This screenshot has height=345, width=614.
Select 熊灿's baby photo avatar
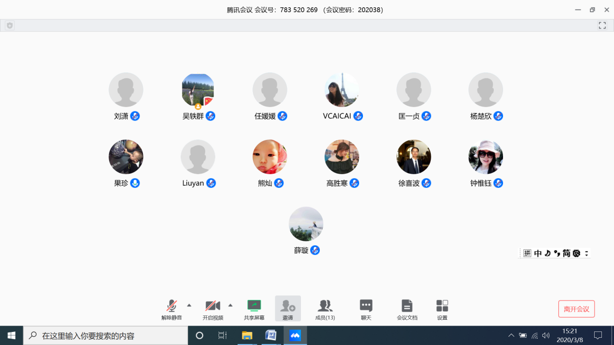270,157
